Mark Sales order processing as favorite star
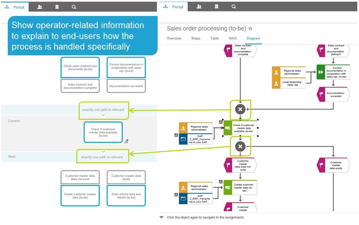This screenshot has width=359, height=225. point(250,29)
